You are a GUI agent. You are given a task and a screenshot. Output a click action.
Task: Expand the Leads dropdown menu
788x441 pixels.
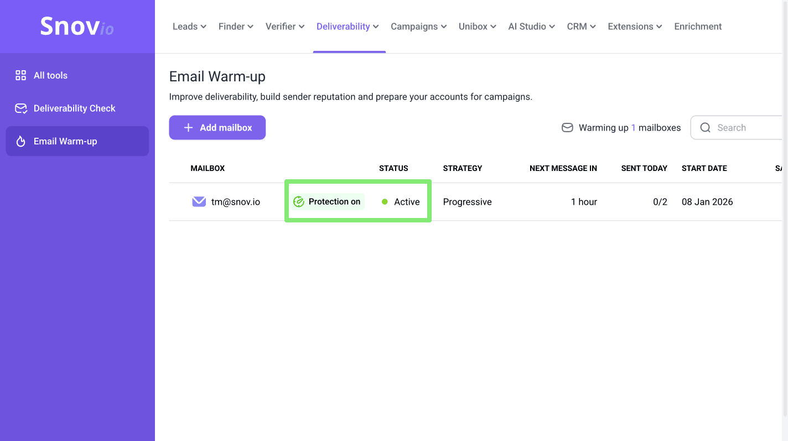tap(189, 27)
